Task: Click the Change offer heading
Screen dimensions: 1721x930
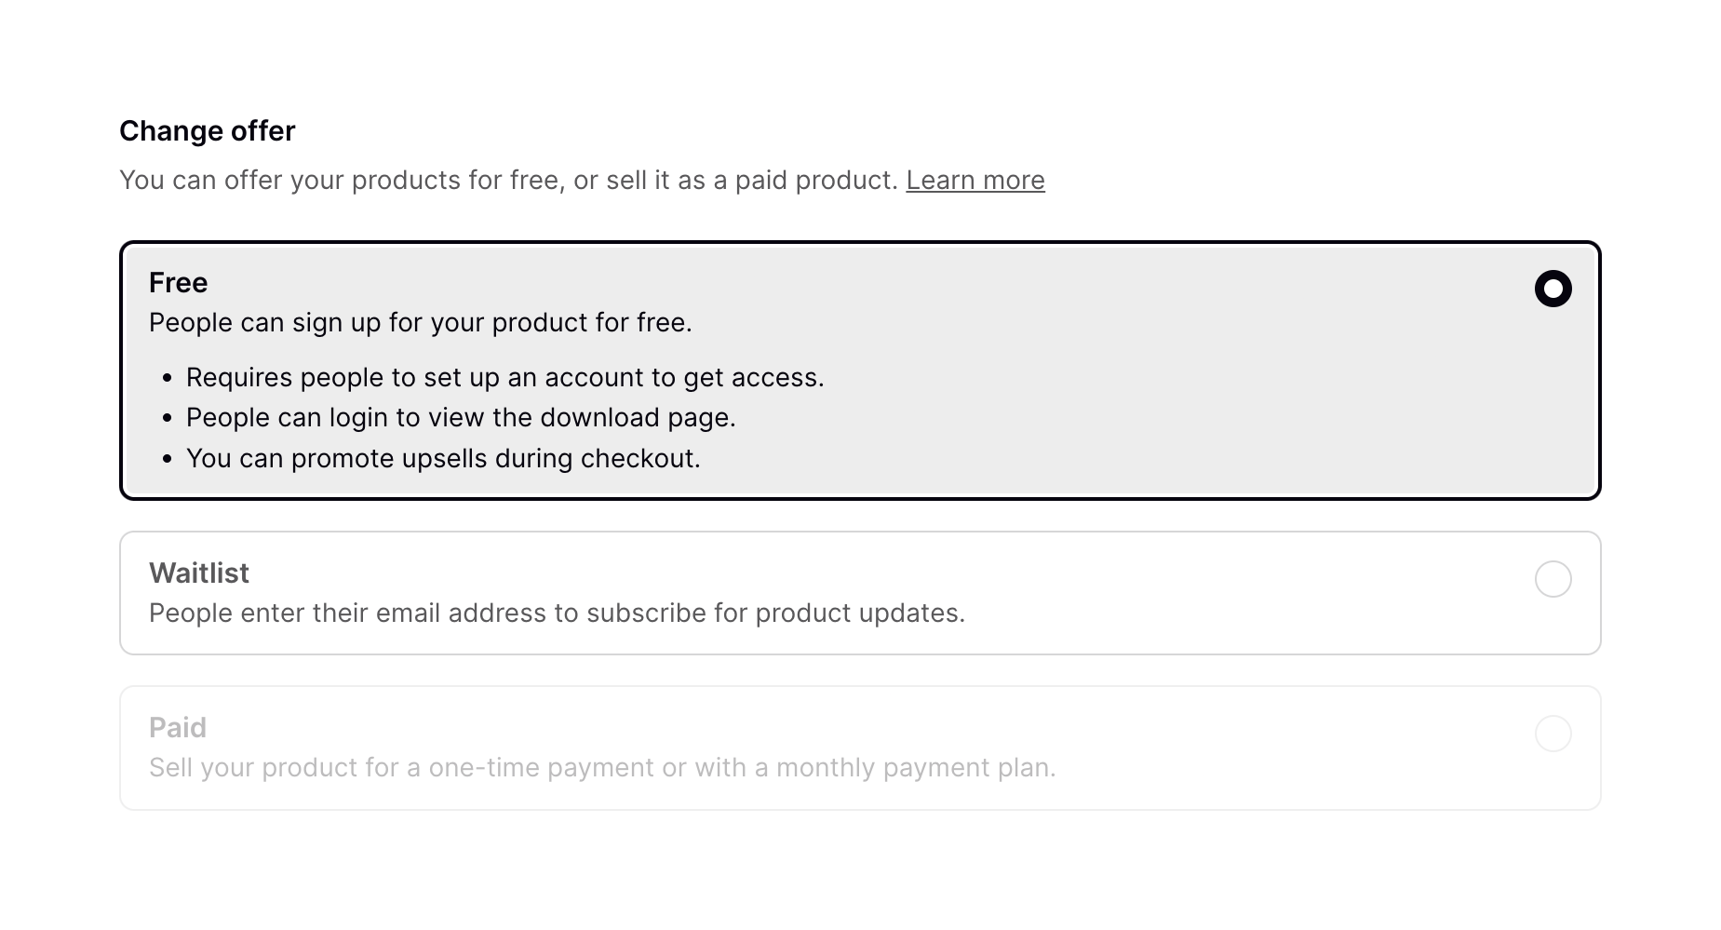Action: pyautogui.click(x=207, y=130)
